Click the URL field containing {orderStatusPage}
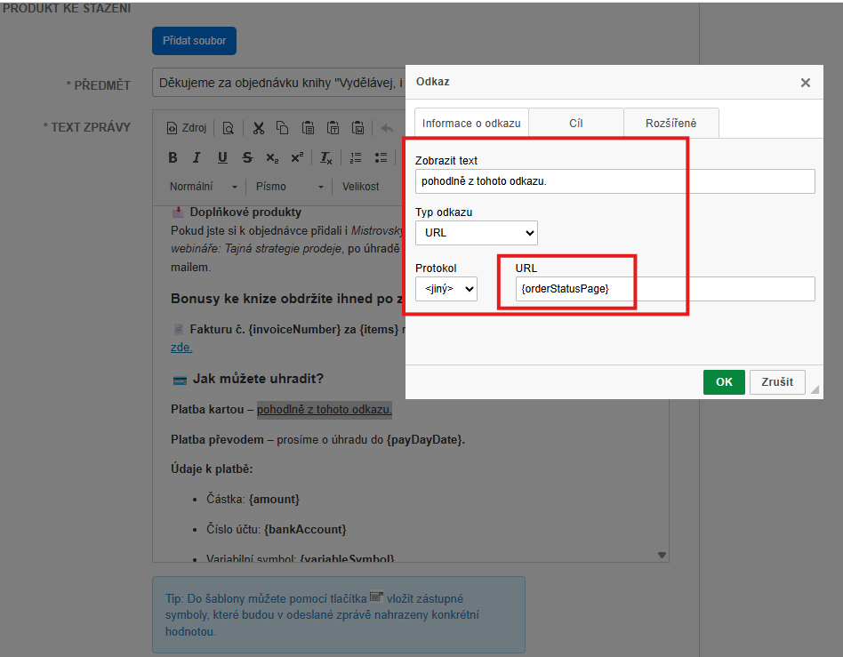 coord(665,289)
